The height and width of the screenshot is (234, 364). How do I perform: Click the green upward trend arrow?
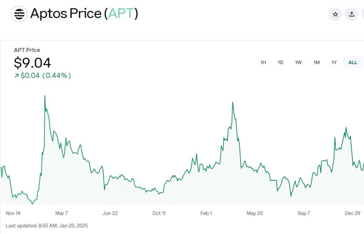tap(16, 75)
